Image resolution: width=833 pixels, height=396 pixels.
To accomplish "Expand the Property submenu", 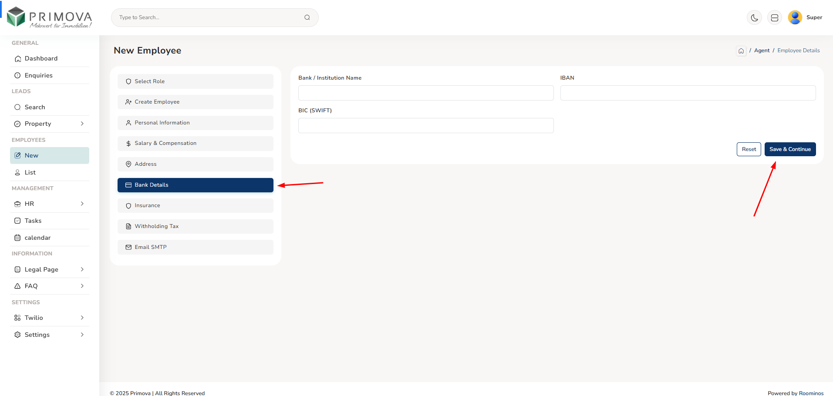I will point(82,124).
